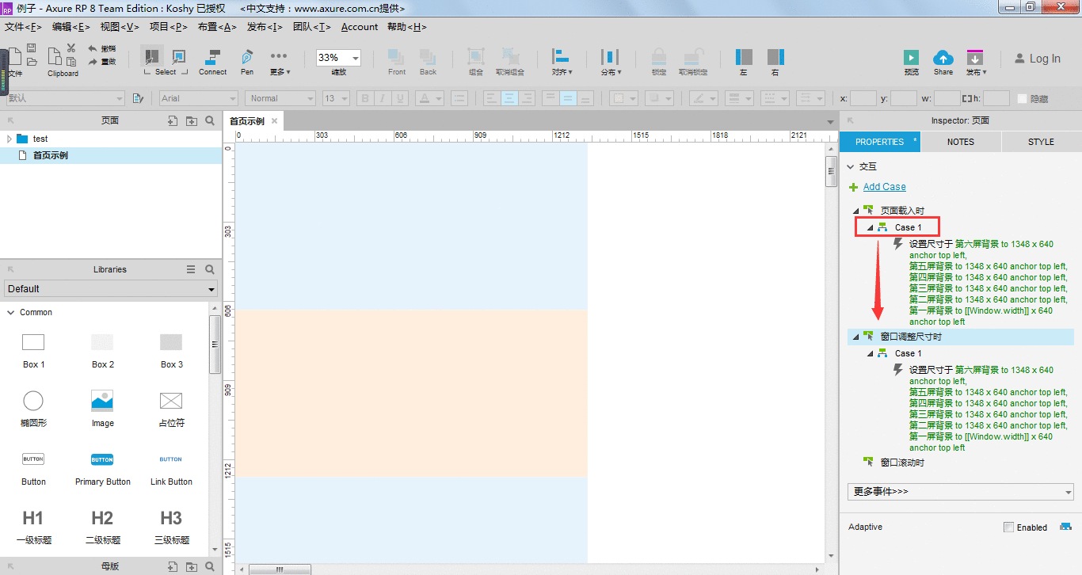Open the text color picker

click(x=430, y=98)
